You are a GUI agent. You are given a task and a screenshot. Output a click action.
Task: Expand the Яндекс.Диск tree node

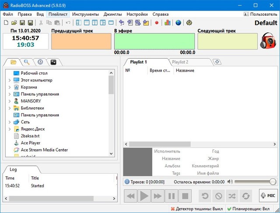(10, 129)
